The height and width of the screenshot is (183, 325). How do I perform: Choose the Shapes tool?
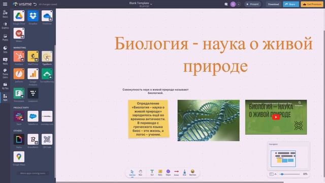coord(168,173)
